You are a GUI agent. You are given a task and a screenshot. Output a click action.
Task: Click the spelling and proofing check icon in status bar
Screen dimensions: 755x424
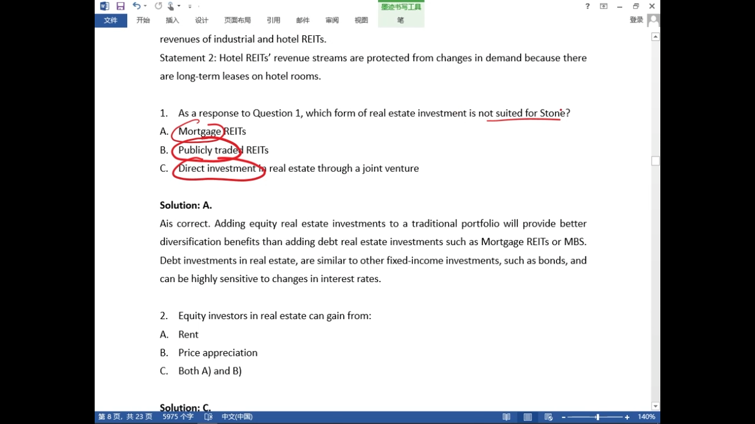[209, 417]
